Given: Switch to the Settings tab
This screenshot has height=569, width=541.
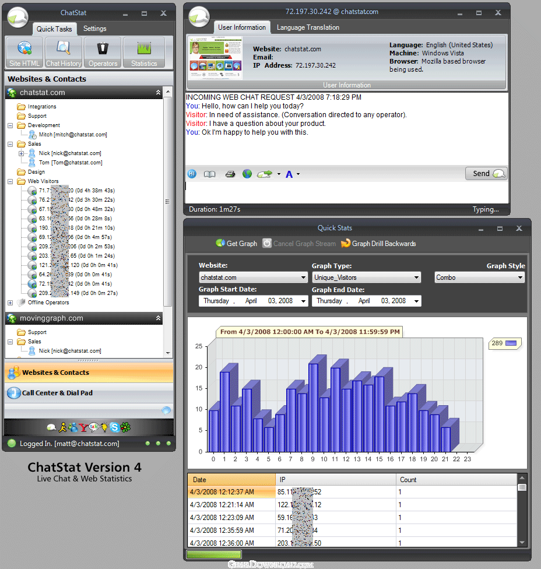Looking at the screenshot, I should pyautogui.click(x=94, y=29).
